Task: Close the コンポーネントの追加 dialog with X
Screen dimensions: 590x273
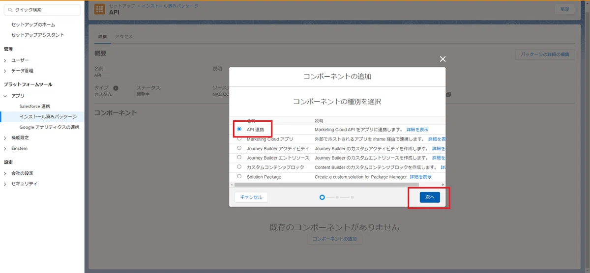Action: pos(442,59)
